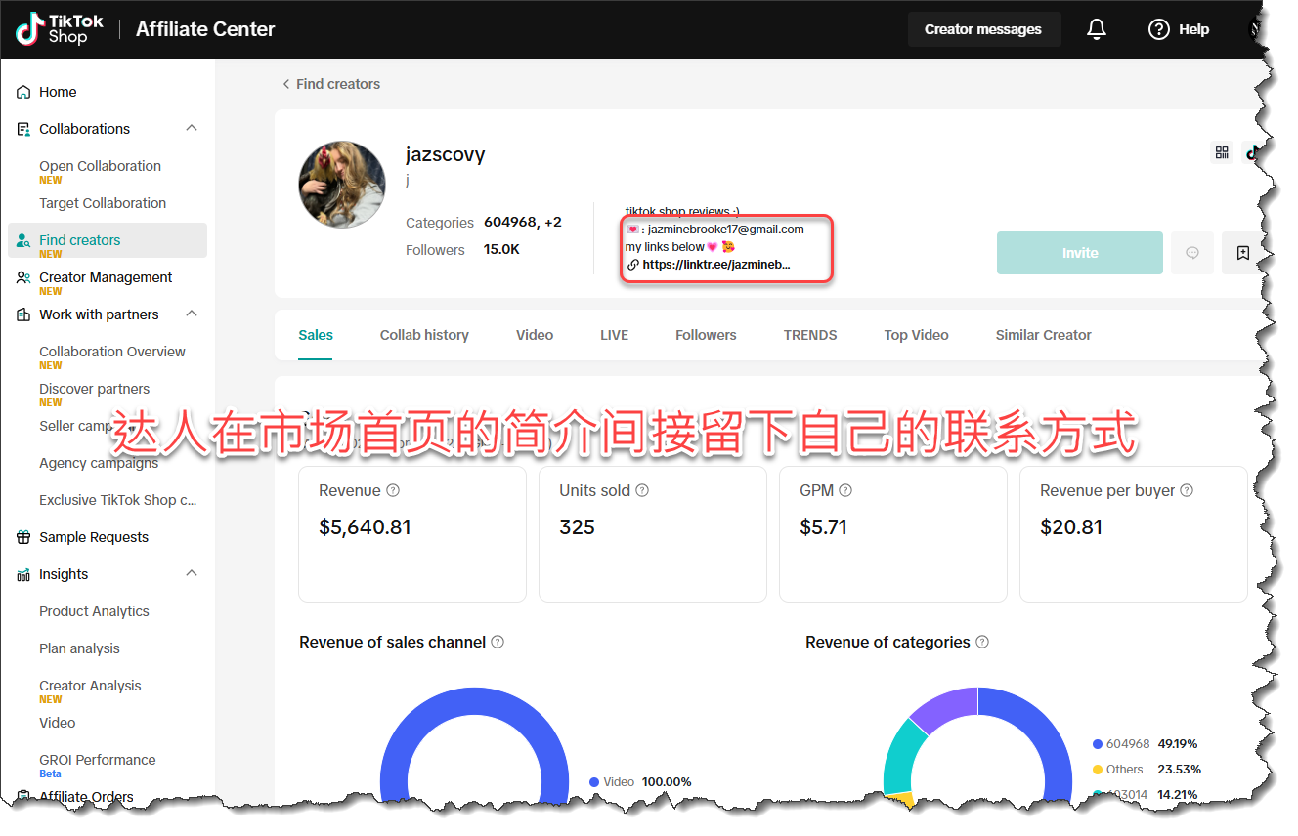Image resolution: width=1298 pixels, height=836 pixels.
Task: Click the Sample Requests gift icon
Action: coord(23,537)
